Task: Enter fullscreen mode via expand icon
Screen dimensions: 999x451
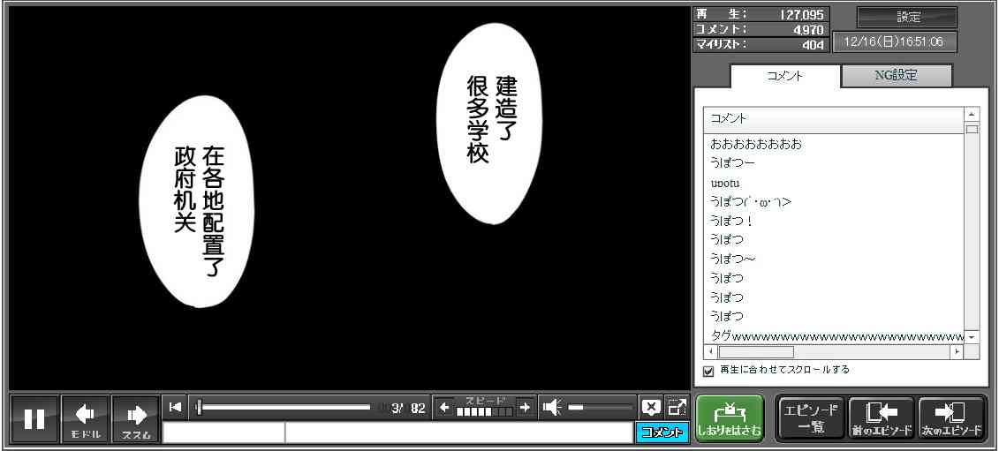Action: pyautogui.click(x=677, y=407)
